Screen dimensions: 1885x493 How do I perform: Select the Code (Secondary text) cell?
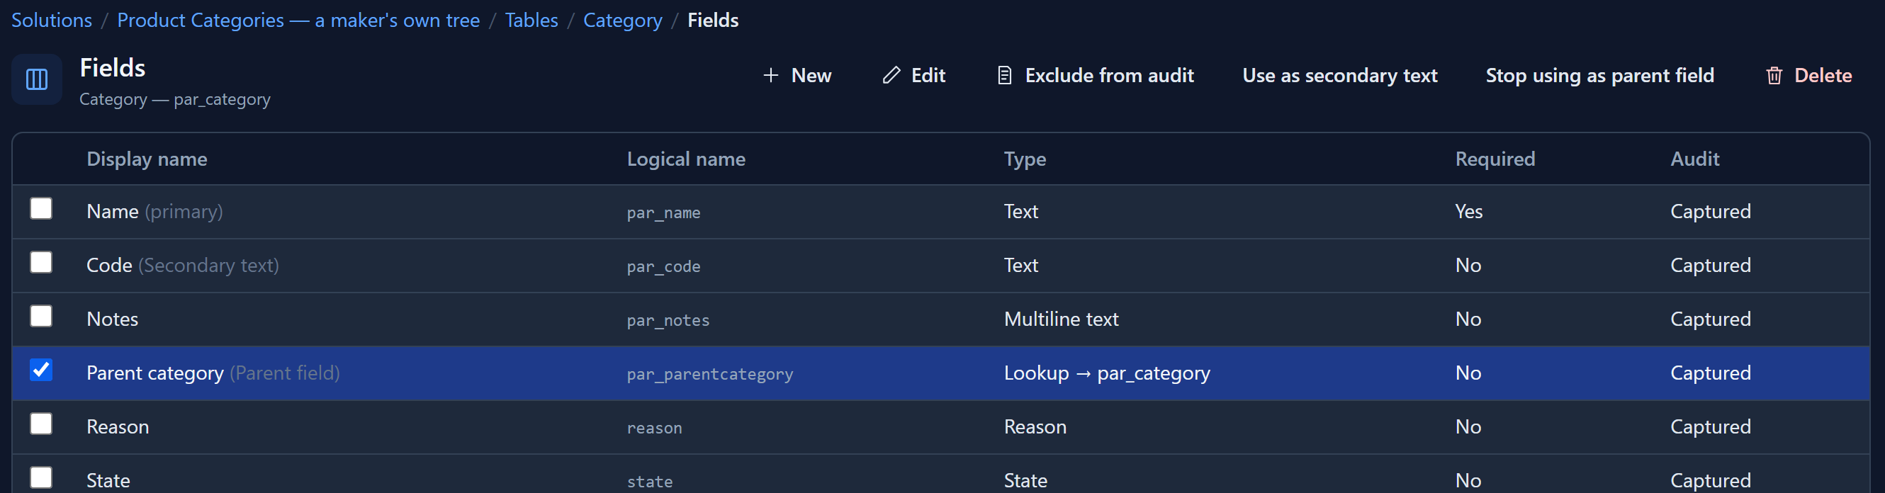pyautogui.click(x=183, y=265)
